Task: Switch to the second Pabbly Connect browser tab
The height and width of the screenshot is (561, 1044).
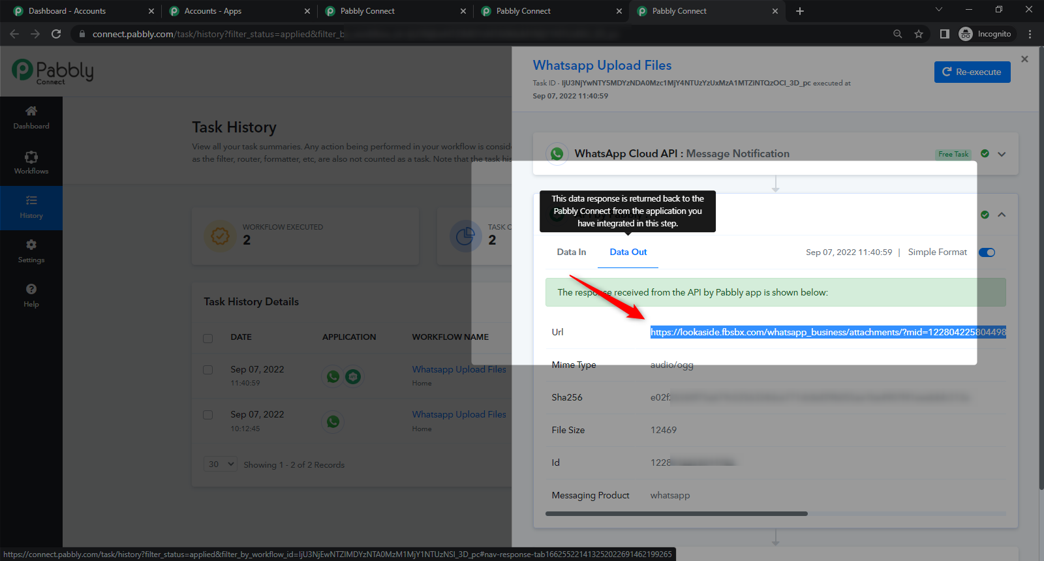Action: (523, 11)
